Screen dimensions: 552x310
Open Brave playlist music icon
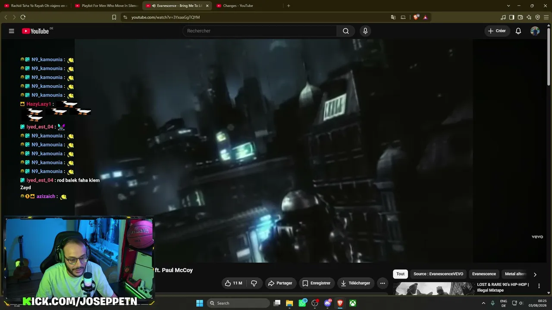pos(503,17)
